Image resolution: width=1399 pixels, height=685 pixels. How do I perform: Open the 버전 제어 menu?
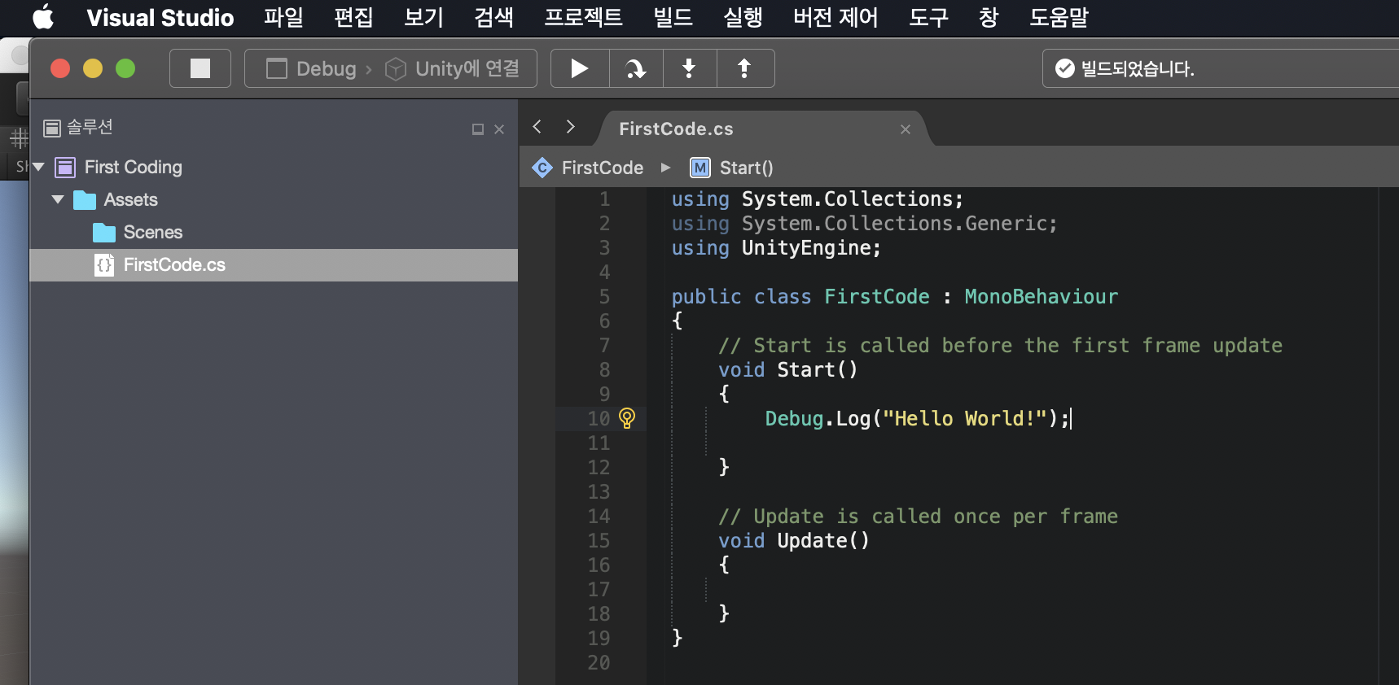[x=835, y=18]
